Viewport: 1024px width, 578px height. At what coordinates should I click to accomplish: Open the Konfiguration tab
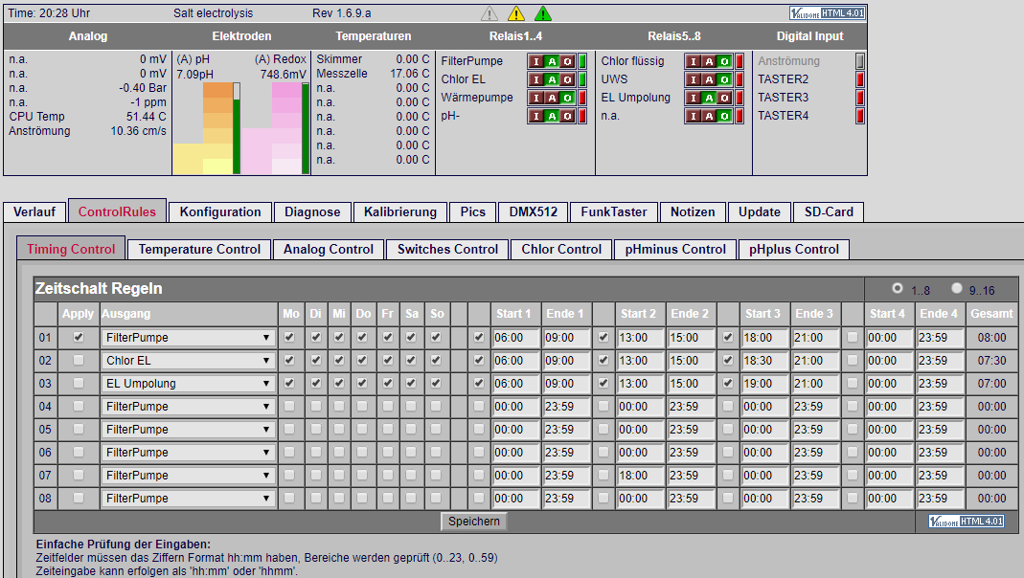coord(220,212)
